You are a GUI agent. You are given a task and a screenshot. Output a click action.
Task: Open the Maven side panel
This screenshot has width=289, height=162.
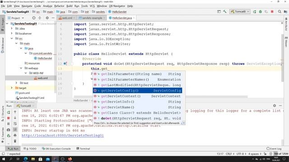286,42
